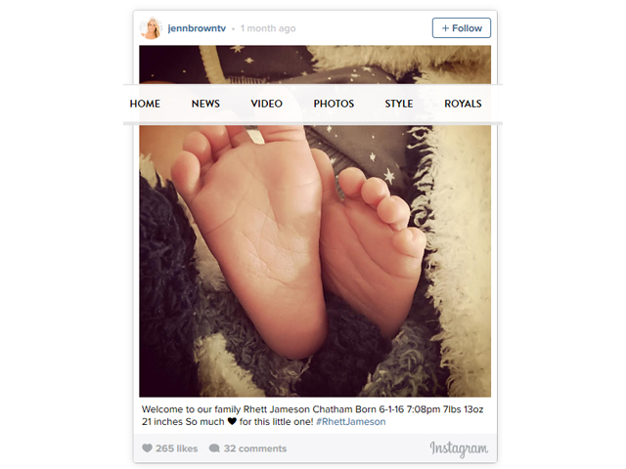
Task: Open the ROYALS menu item
Action: (463, 104)
